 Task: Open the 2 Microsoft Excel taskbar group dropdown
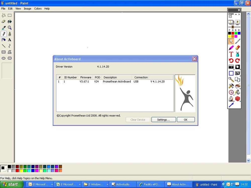point(80,184)
